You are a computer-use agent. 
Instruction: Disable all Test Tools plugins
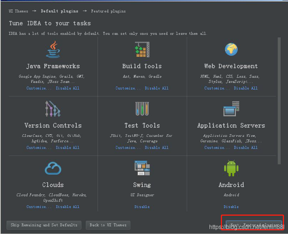(157, 147)
